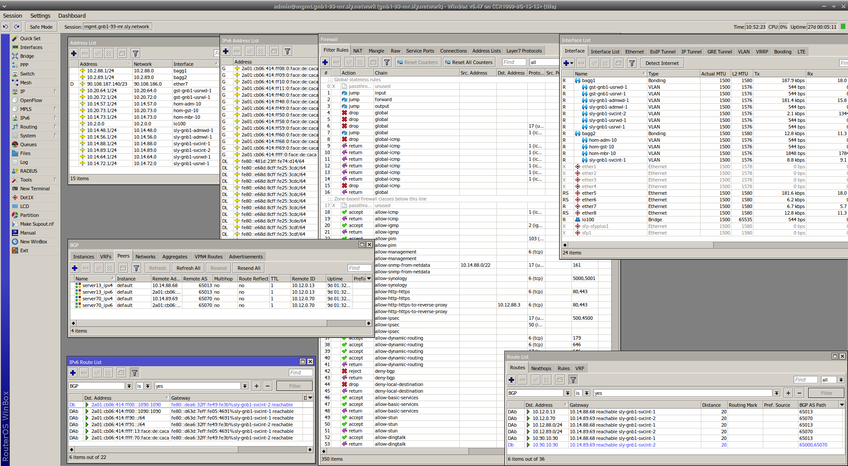Open the Settings menu
This screenshot has width=848, height=466.
40,15
